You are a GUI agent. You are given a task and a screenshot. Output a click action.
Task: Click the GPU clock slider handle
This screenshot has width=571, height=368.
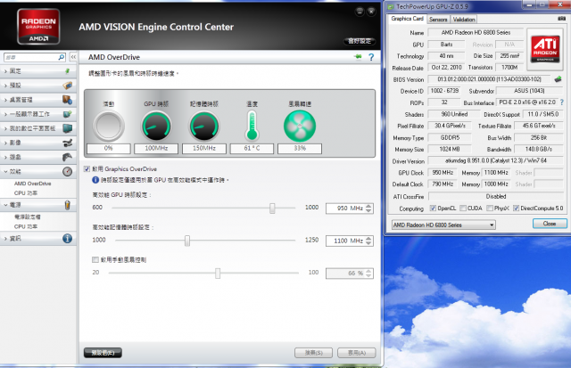coord(272,208)
